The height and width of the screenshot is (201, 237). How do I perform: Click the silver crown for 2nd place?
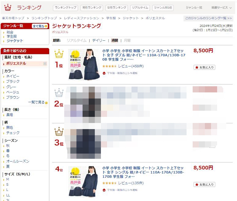[59, 93]
